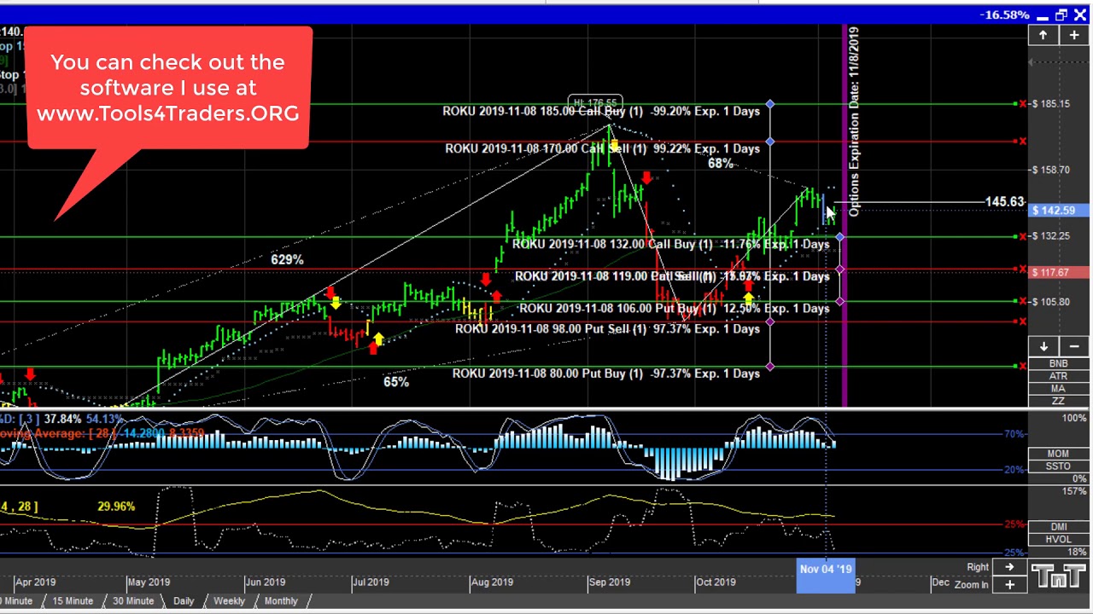Click the highlighted Nov 04 '19 date marker
1093x614 pixels.
pos(825,576)
